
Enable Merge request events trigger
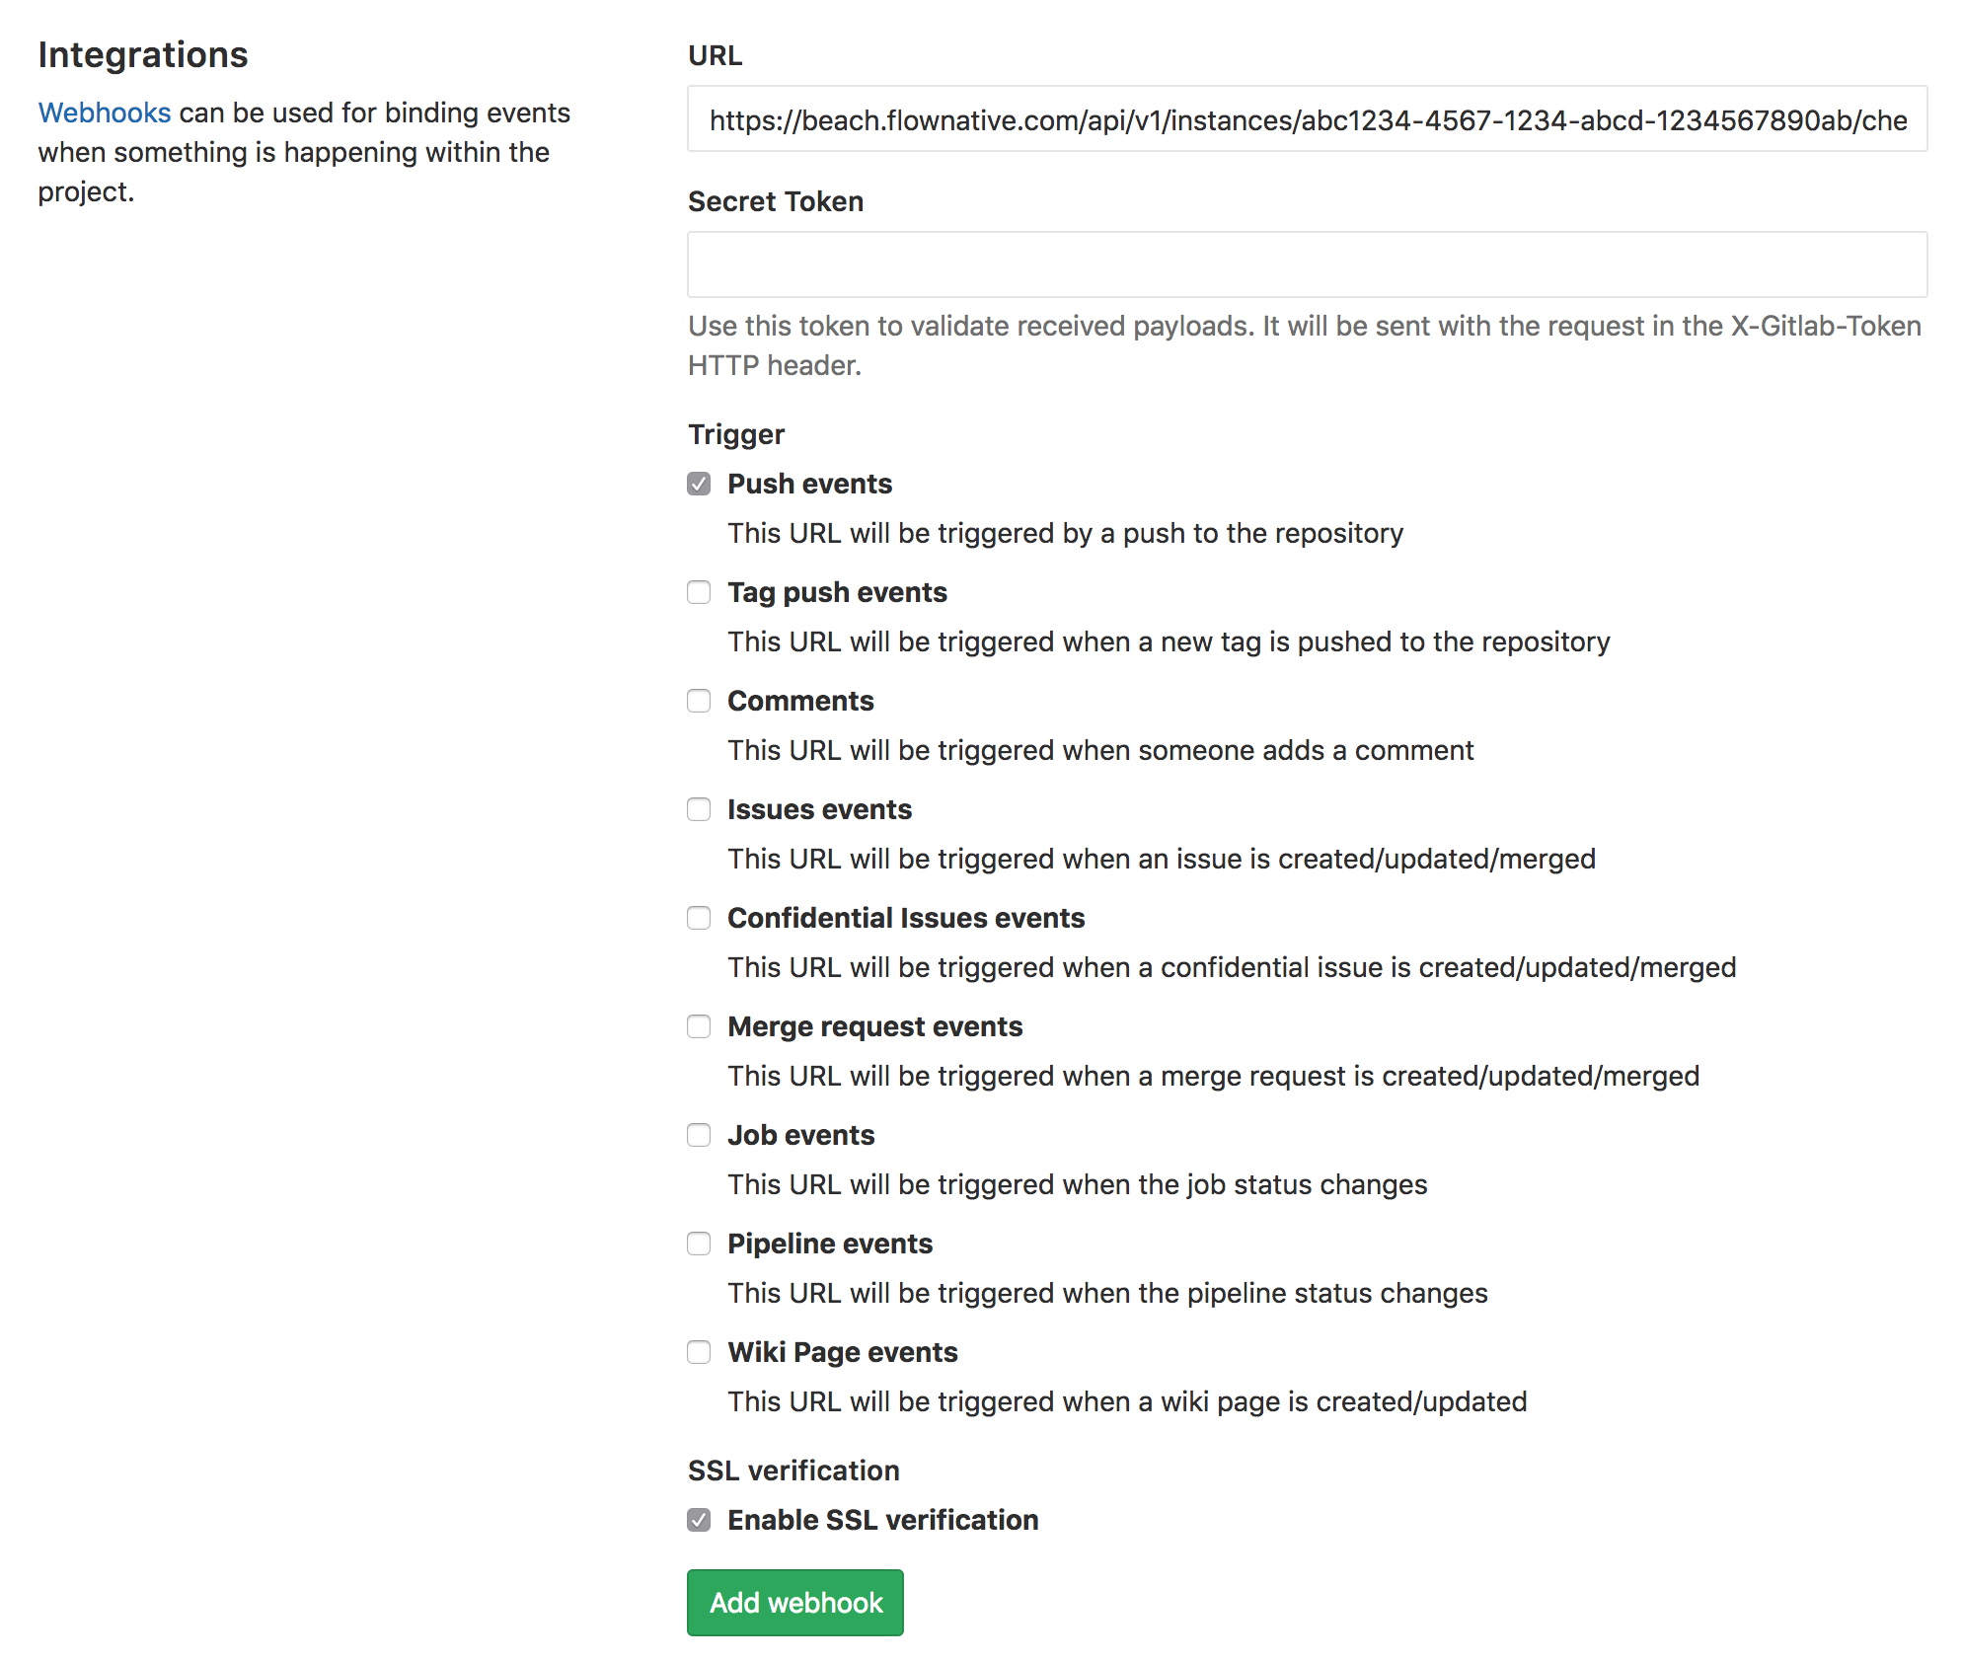[x=699, y=1026]
